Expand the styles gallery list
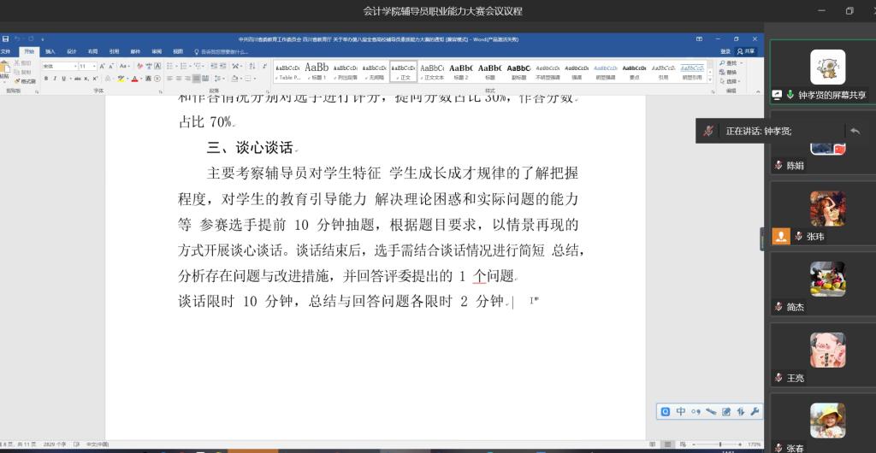The image size is (876, 453). point(709,79)
